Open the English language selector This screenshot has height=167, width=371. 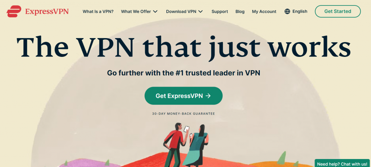click(296, 11)
